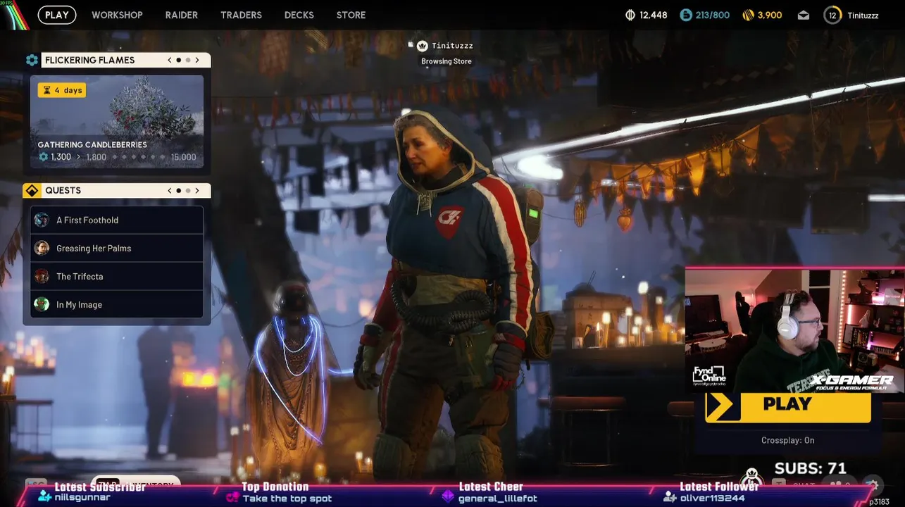Switch to the DECKS menu

(299, 15)
